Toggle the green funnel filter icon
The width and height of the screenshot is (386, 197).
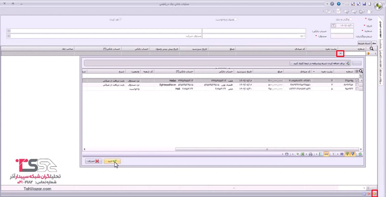tap(347, 154)
